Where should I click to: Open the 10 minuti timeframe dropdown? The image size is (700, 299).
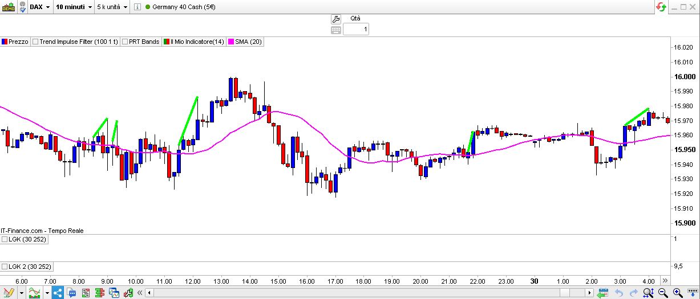coord(74,7)
